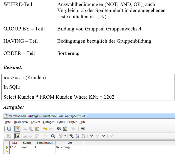Click the Refresh icon in data toolbar
Image resolution: width=177 pixels, height=155 pixels.
(x=61, y=136)
